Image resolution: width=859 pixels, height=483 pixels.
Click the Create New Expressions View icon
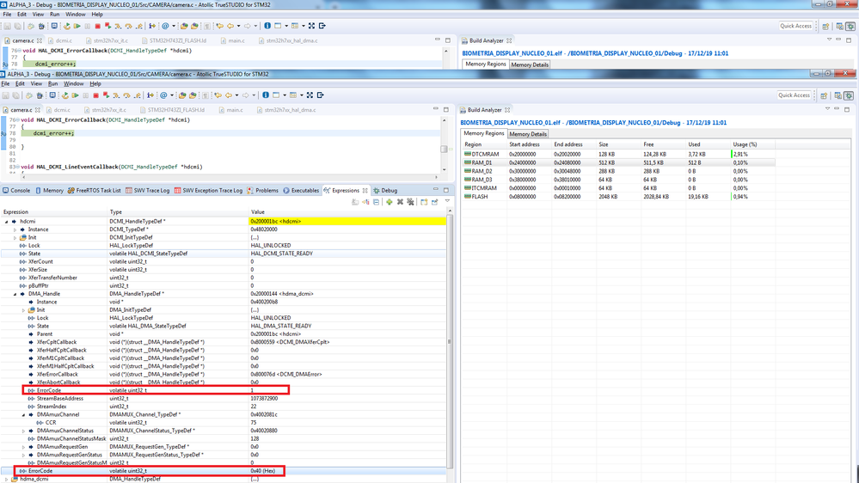(x=424, y=202)
